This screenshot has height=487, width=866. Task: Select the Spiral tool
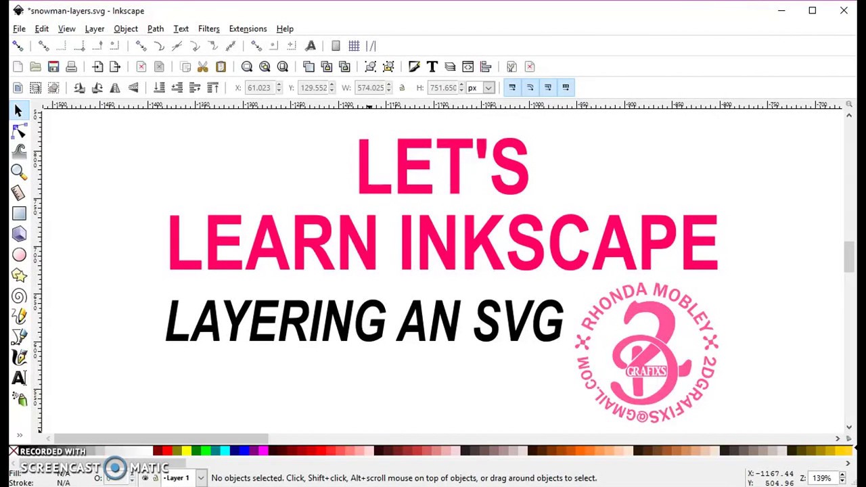18,296
